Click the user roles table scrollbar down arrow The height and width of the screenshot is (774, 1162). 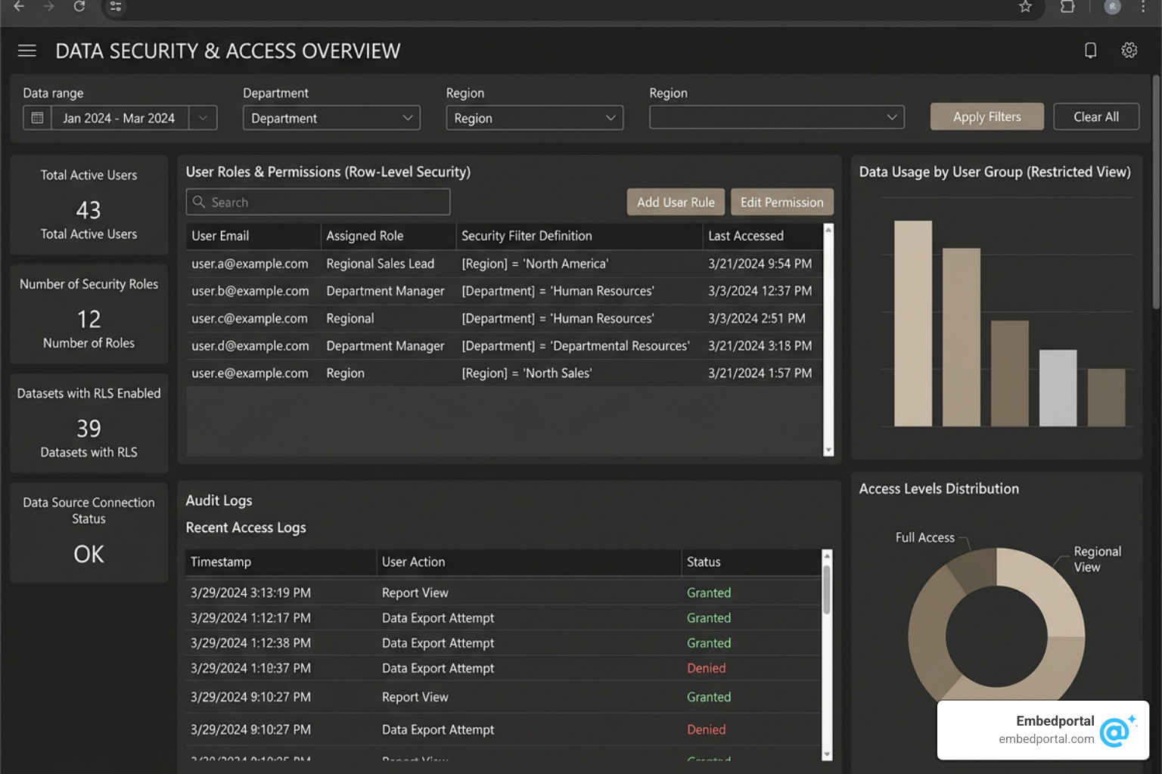[x=828, y=450]
